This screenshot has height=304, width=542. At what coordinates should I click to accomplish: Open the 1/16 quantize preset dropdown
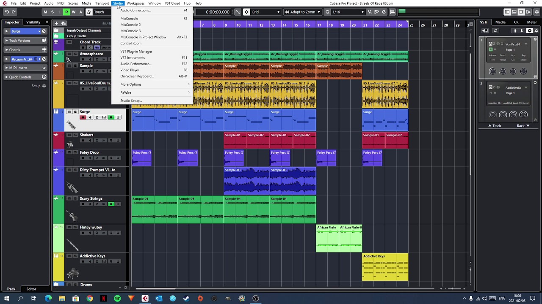coord(348,12)
